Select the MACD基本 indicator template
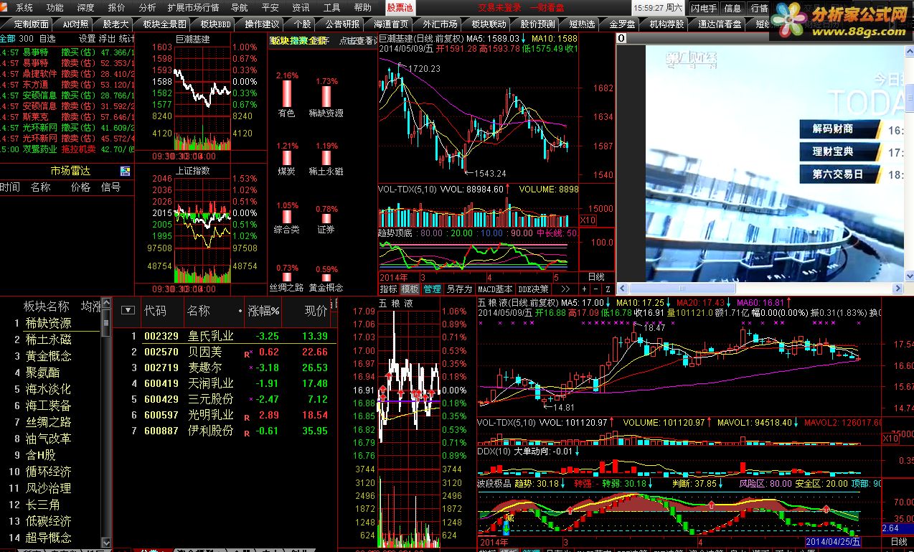The height and width of the screenshot is (552, 914). (x=496, y=289)
